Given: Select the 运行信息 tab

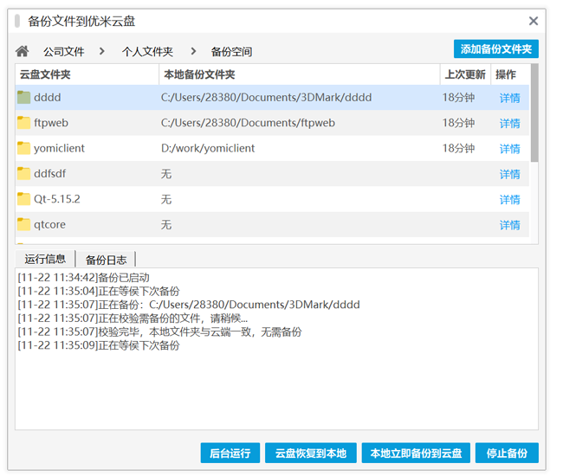Looking at the screenshot, I should coord(45,259).
